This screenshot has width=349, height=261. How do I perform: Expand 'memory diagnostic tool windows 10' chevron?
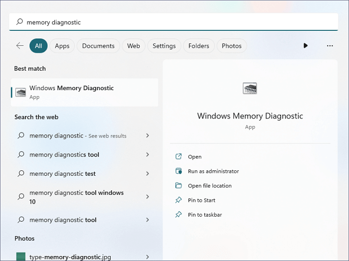point(148,197)
